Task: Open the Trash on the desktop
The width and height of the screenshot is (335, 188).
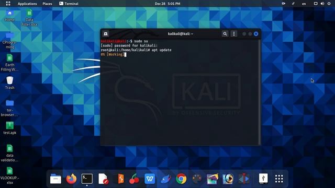Action: (x=9, y=83)
